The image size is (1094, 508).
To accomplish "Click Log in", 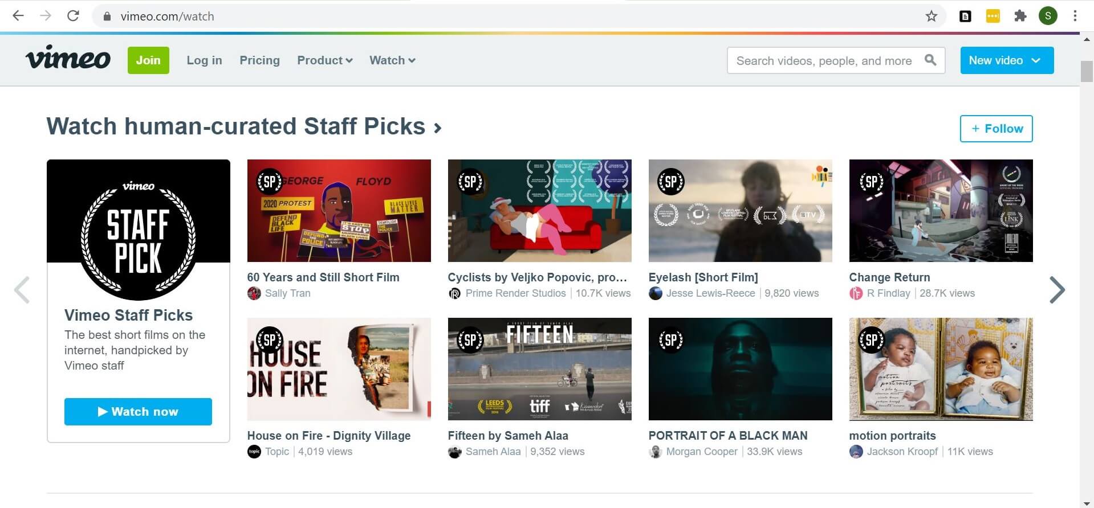I will coord(204,60).
